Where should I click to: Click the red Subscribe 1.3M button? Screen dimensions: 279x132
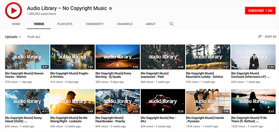(x=260, y=11)
